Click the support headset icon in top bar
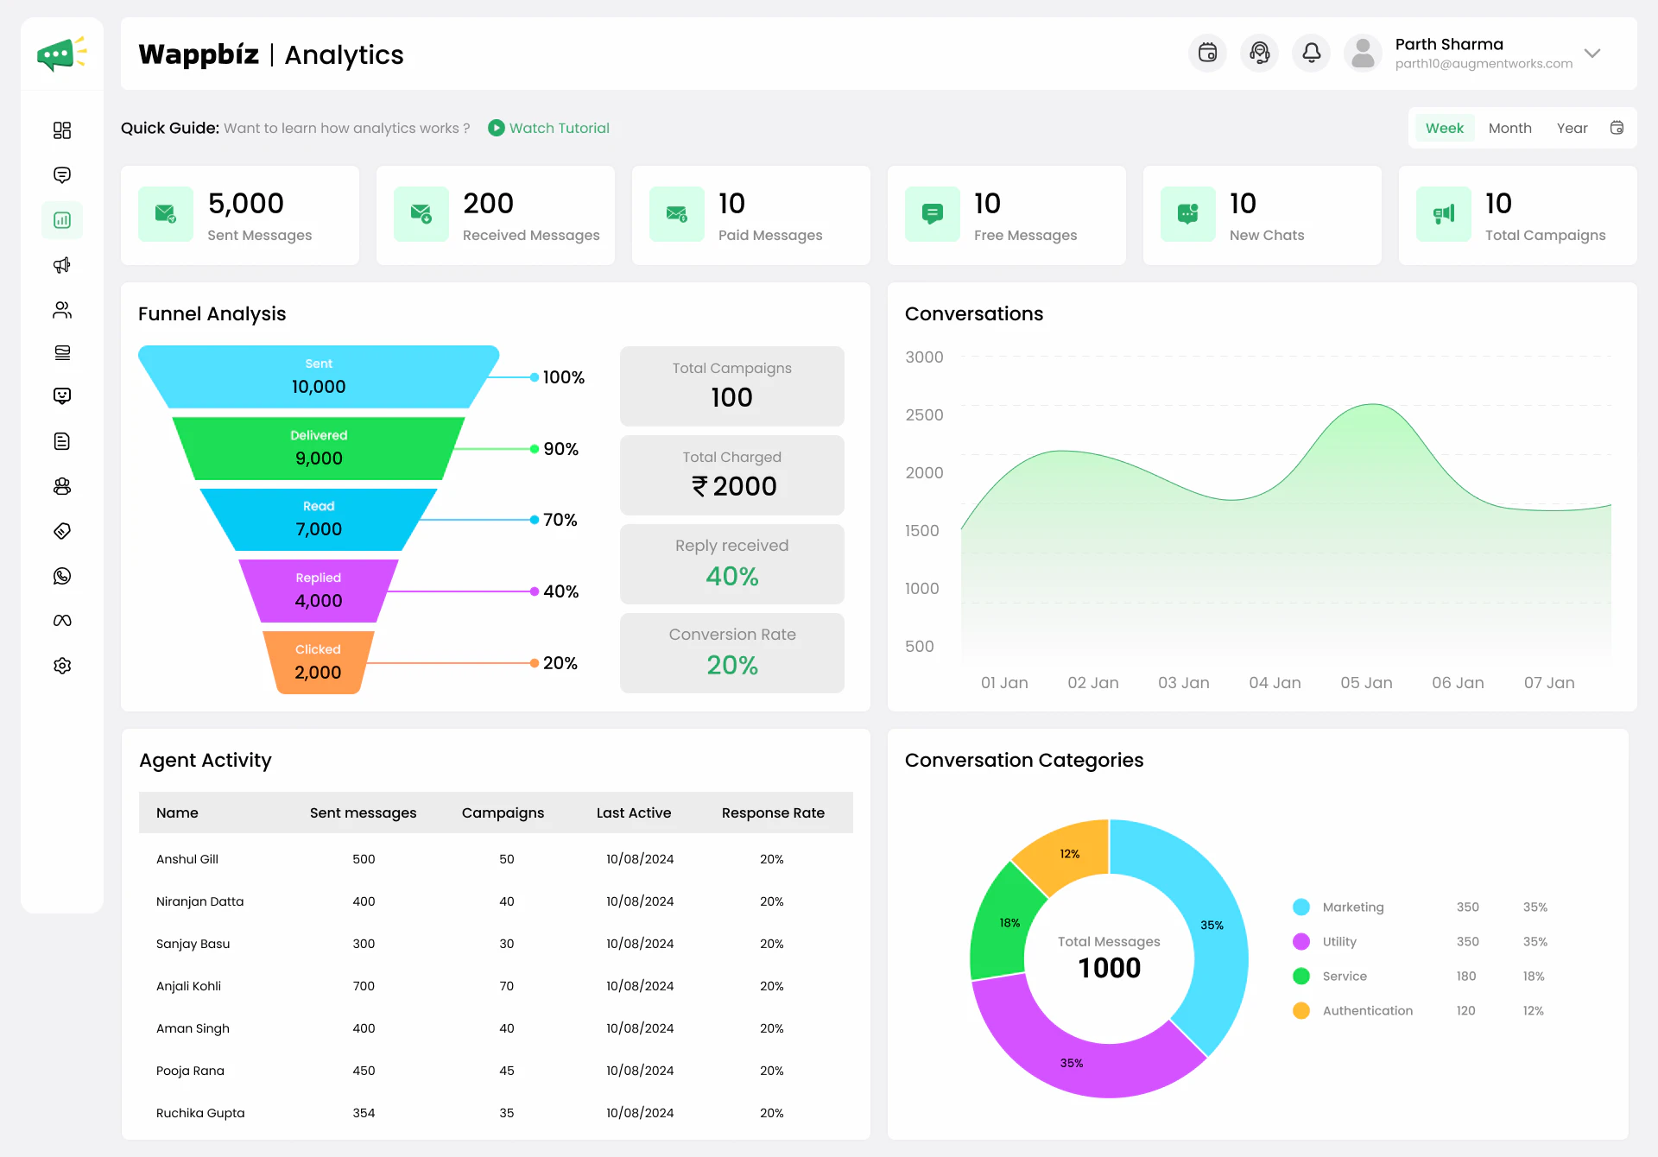This screenshot has height=1157, width=1658. (x=1259, y=53)
